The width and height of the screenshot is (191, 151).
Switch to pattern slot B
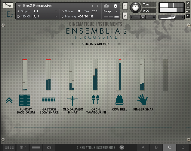click(156, 147)
